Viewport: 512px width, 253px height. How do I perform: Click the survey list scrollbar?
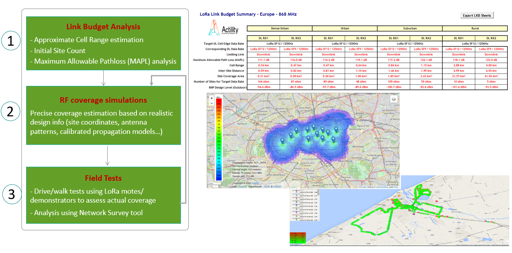(x=318, y=193)
